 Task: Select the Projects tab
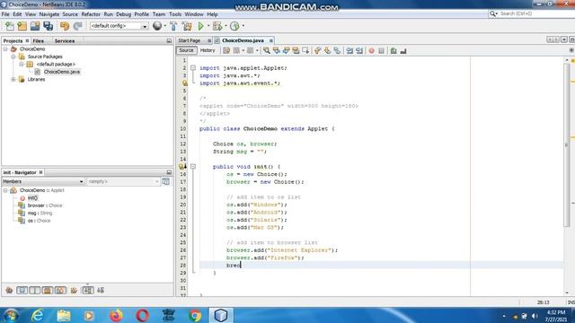(x=13, y=41)
